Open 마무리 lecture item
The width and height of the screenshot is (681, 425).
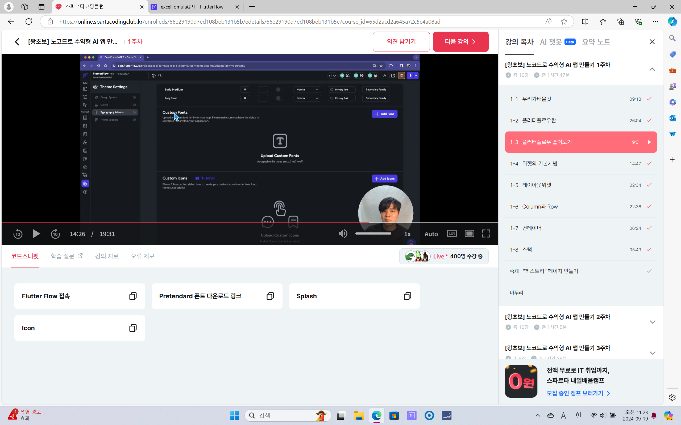tap(581, 293)
